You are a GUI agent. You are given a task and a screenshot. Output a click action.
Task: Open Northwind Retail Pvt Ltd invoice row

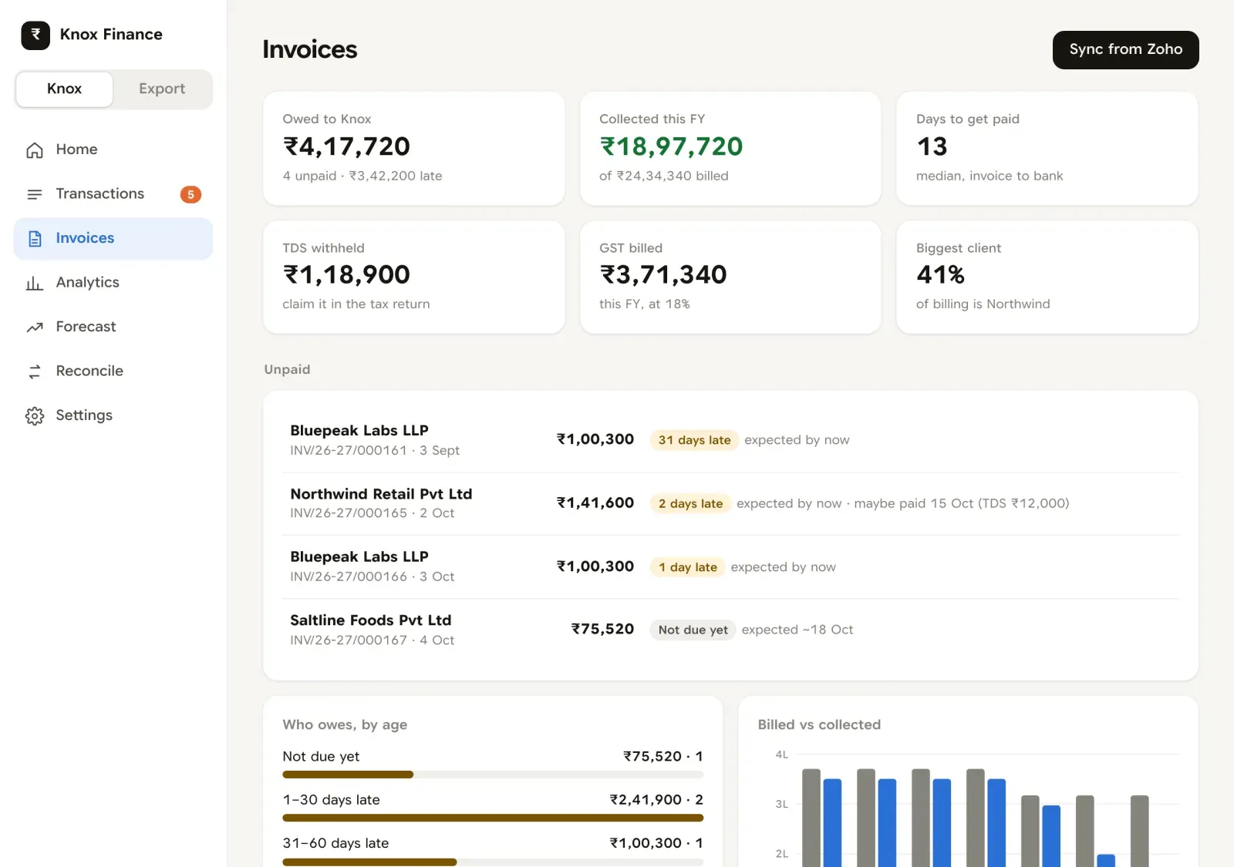click(730, 503)
